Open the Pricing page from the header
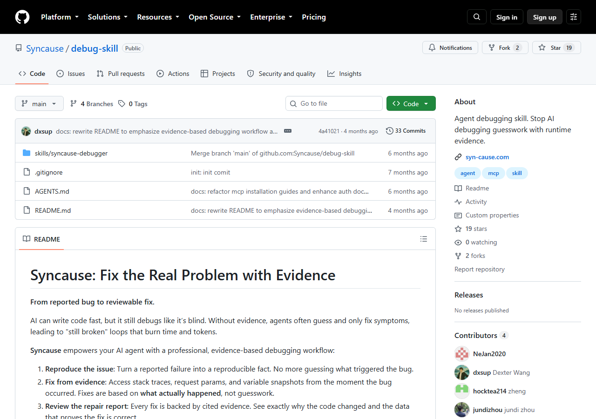This screenshot has height=419, width=596. 314,17
